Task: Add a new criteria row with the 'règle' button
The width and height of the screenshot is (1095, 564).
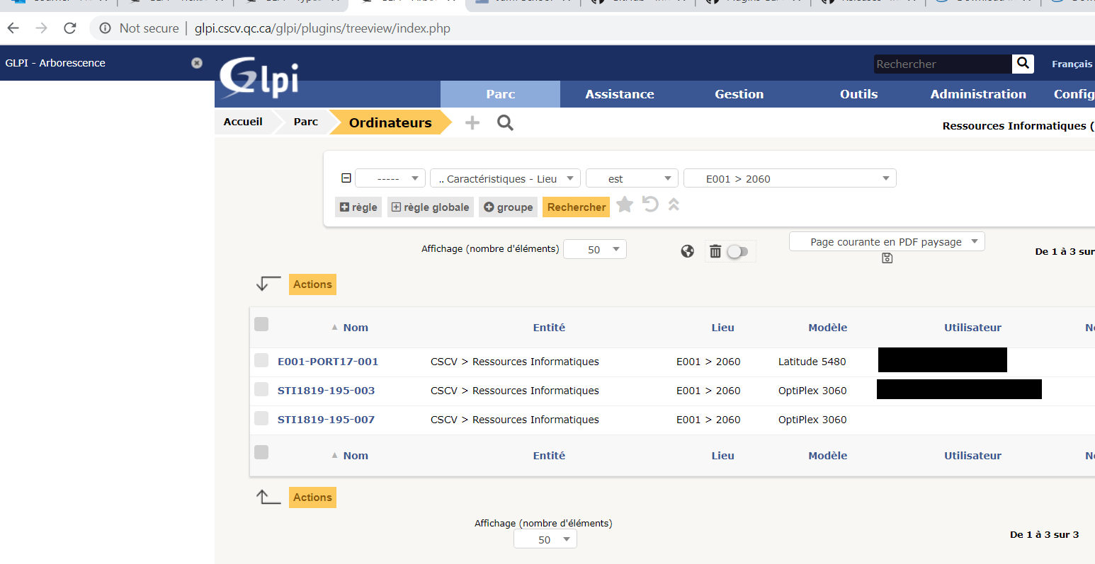Action: (358, 207)
